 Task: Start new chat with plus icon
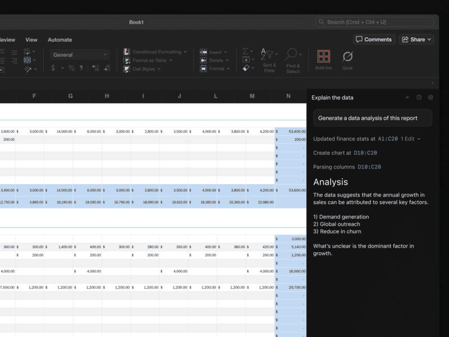(407, 97)
